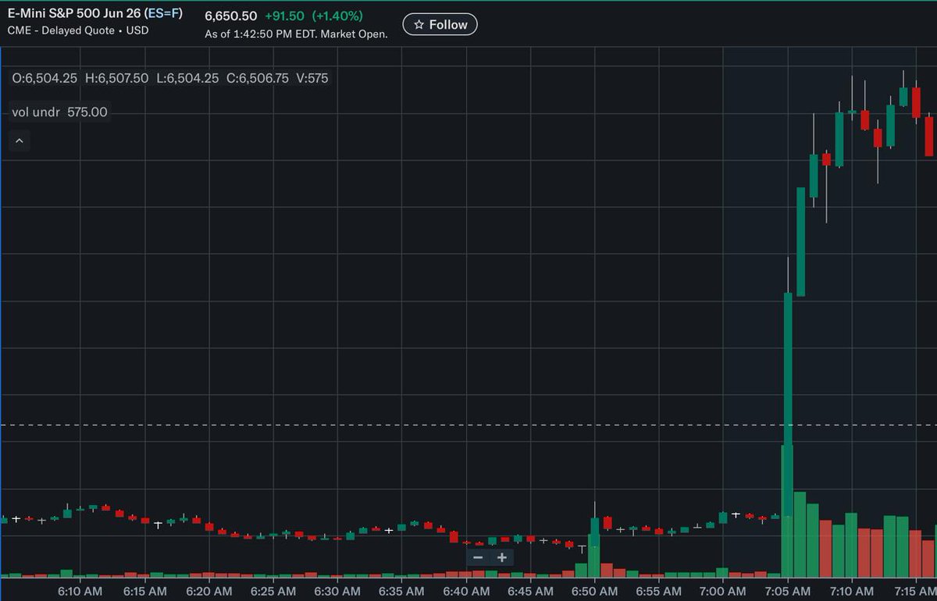Click the Follow button

(x=440, y=24)
